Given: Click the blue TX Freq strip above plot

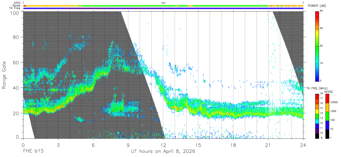Looking at the screenshot, I should [163, 8].
